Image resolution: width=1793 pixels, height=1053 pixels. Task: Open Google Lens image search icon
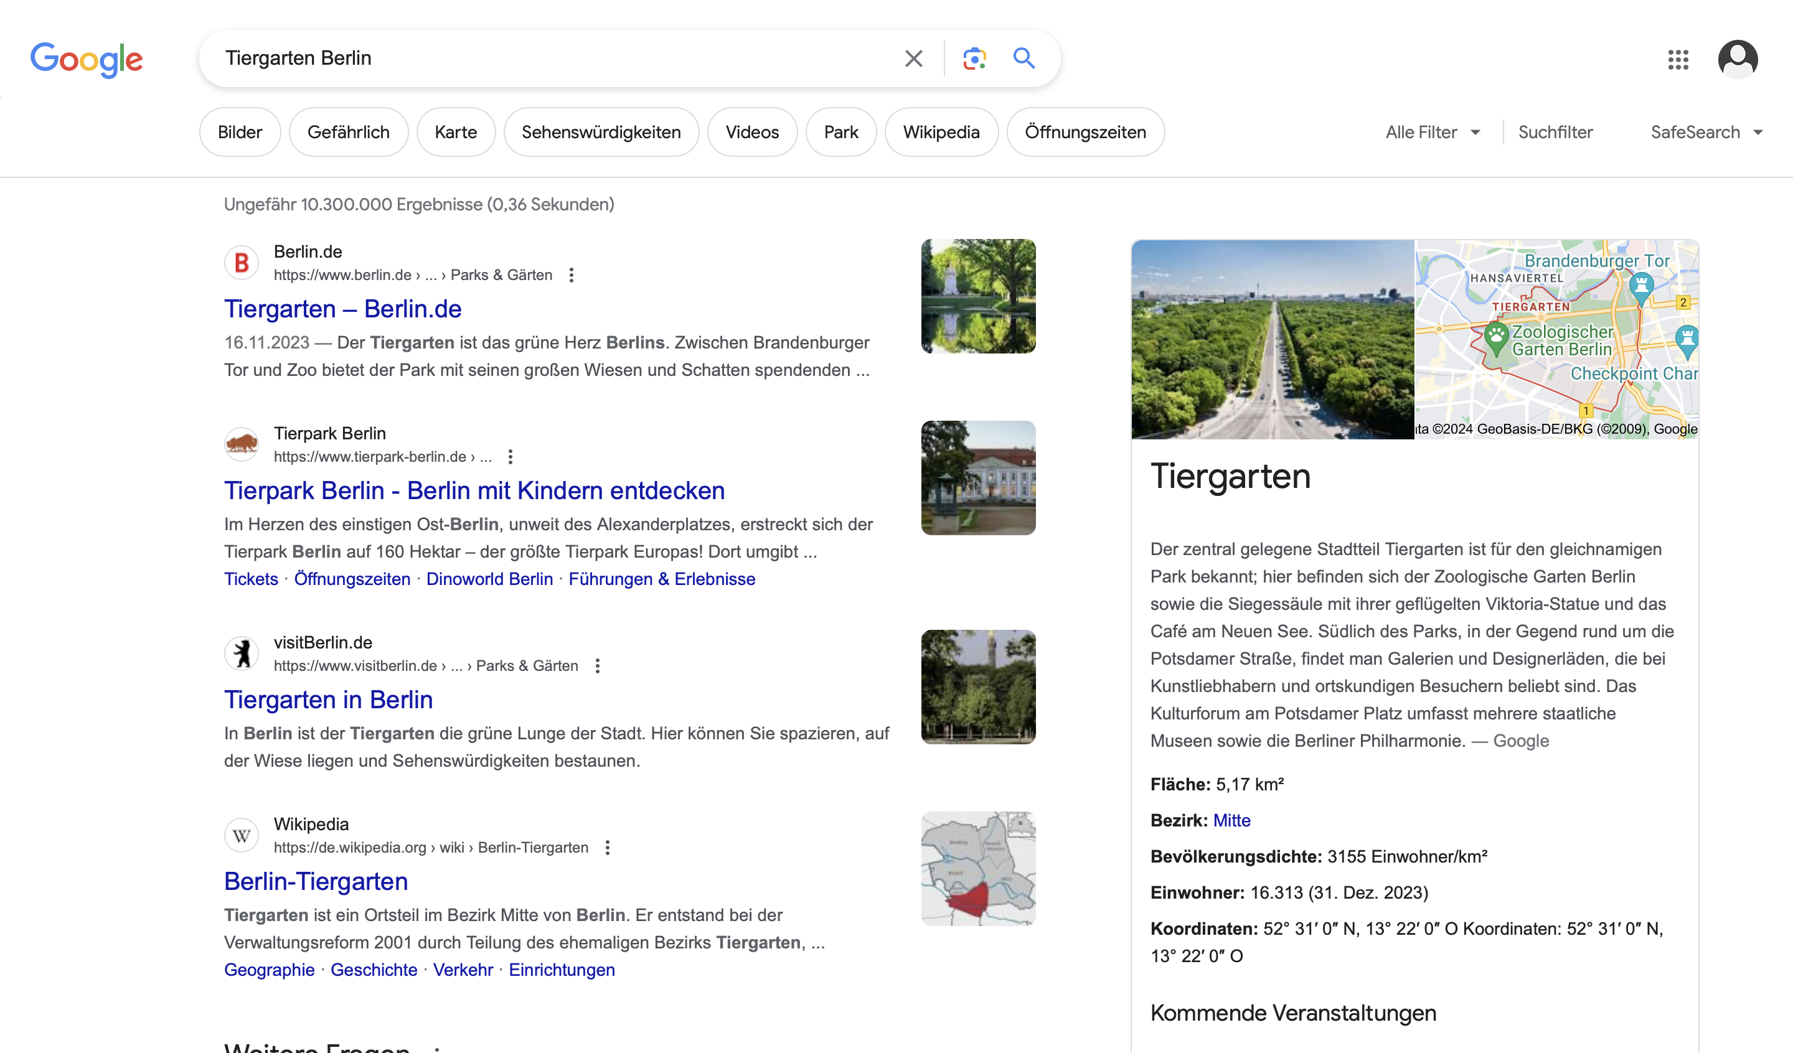tap(974, 58)
